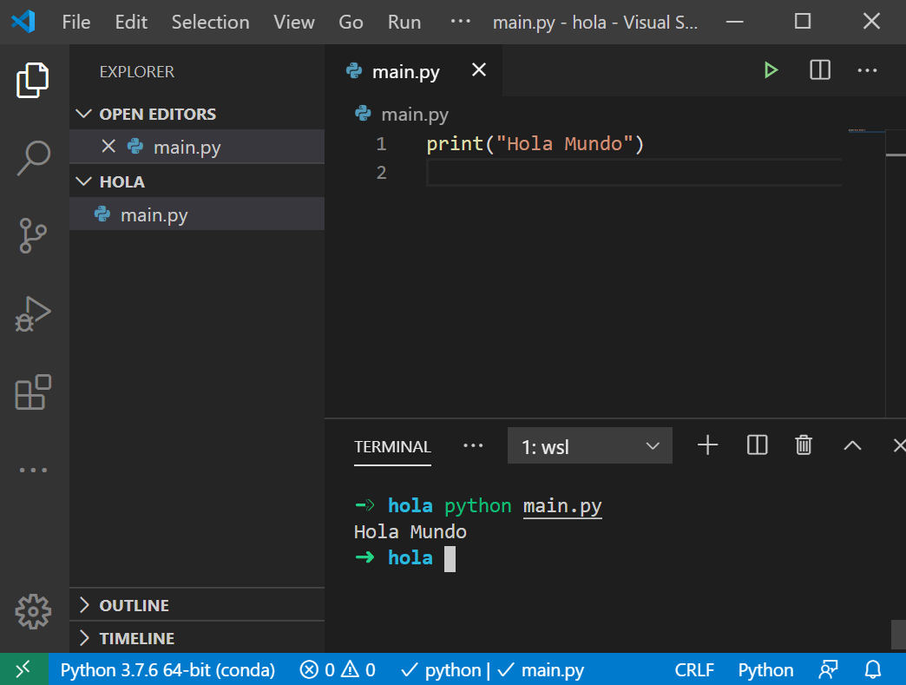Expand the OUTLINE section
This screenshot has height=685, width=906.
click(197, 605)
